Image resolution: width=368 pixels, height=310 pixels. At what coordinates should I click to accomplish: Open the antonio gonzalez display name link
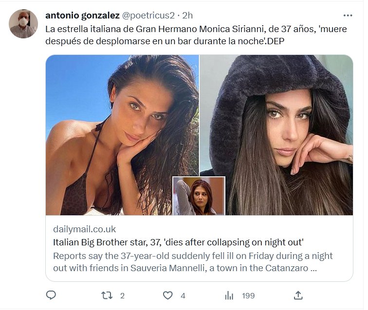[x=82, y=15]
